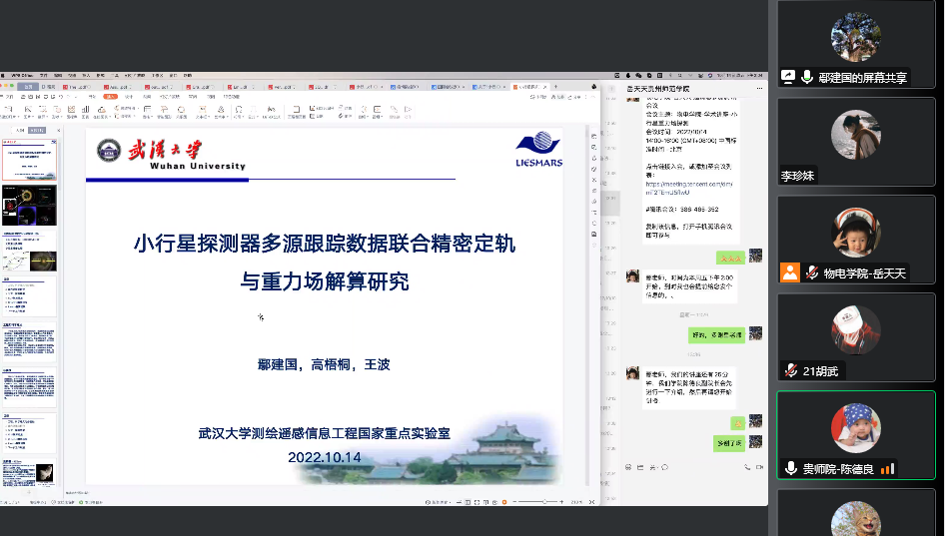Click WeChat chat title 岳天天贵州师范学院
The image size is (945, 536).
(x=657, y=89)
